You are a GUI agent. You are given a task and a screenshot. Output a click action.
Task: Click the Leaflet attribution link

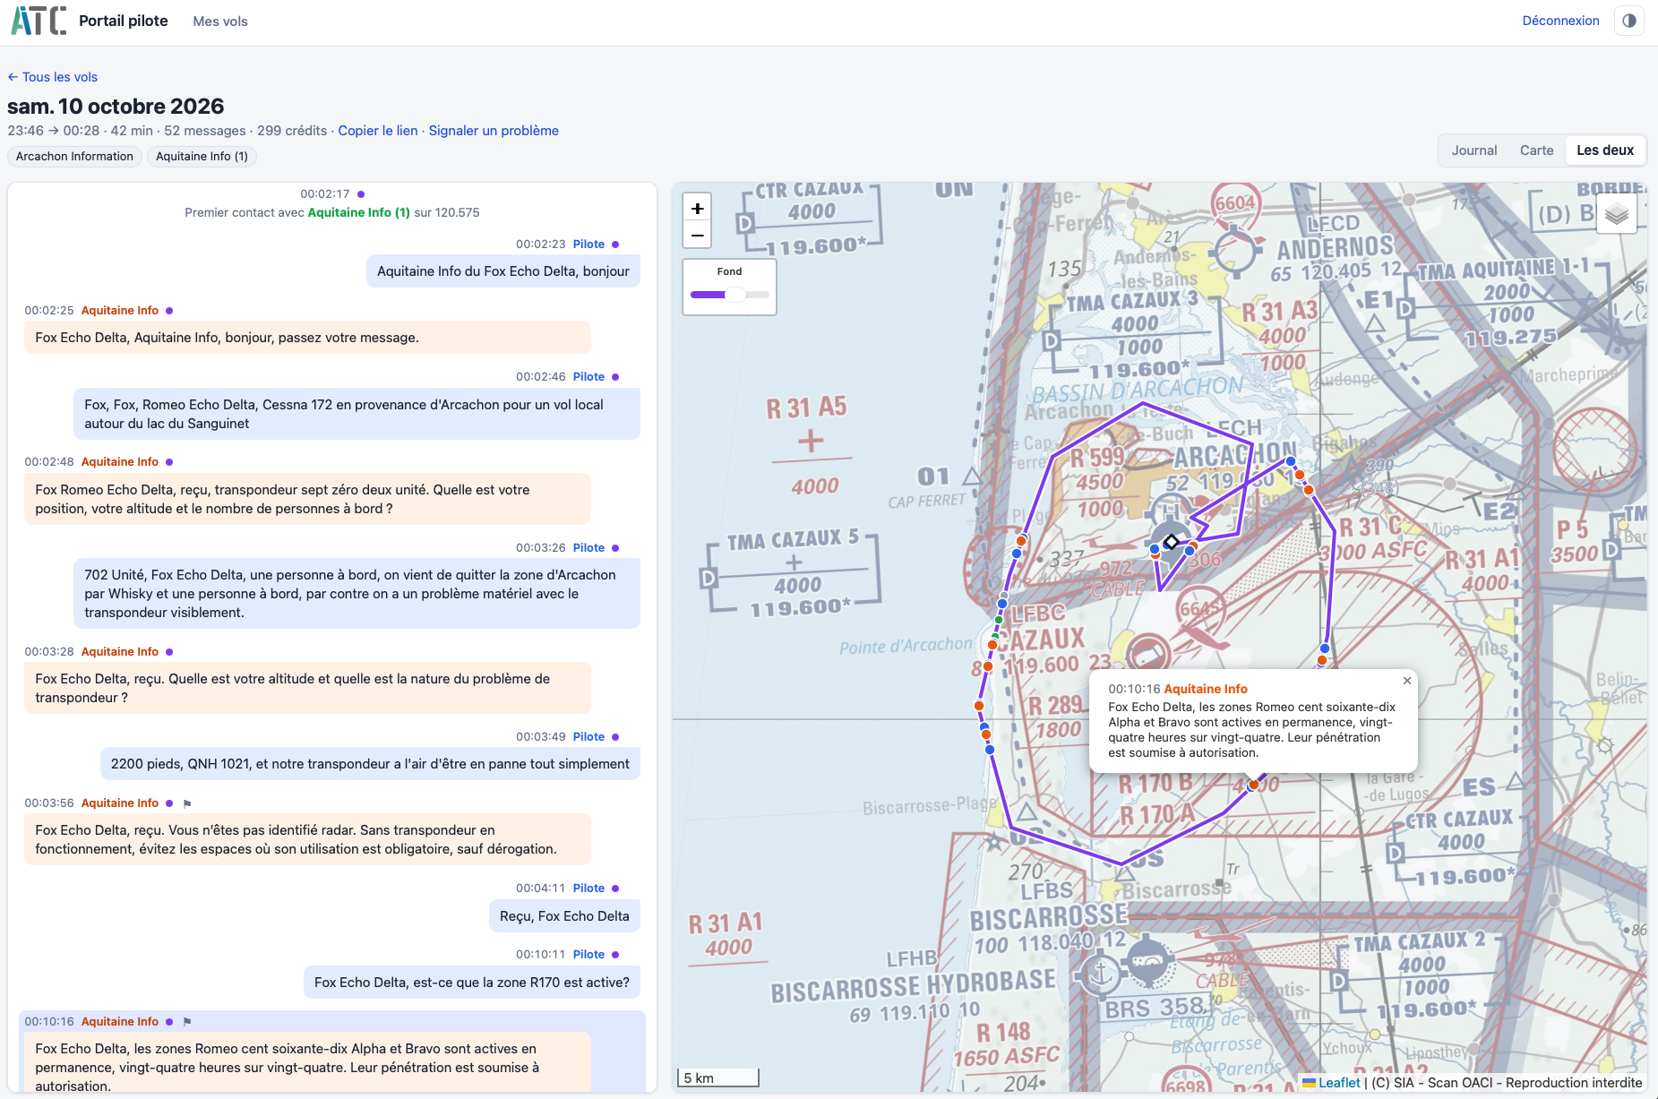[x=1338, y=1083]
